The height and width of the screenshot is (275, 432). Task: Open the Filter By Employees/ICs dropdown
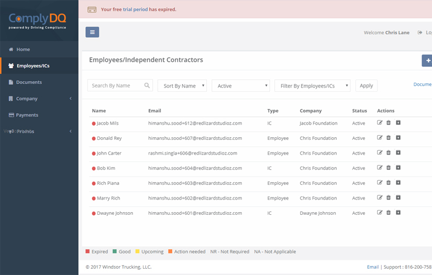click(312, 86)
